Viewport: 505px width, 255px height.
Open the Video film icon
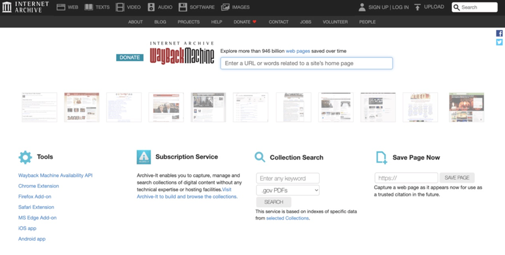coord(120,7)
